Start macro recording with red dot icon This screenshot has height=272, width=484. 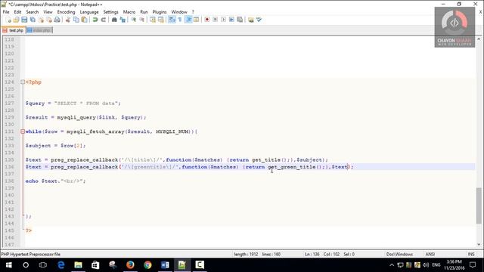(x=207, y=20)
